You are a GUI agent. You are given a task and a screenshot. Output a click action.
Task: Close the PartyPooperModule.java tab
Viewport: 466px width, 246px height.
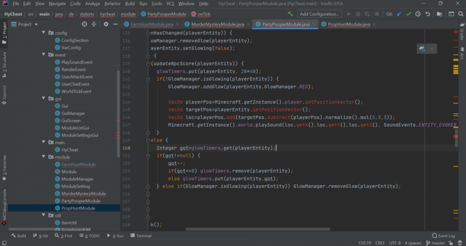click(x=314, y=24)
